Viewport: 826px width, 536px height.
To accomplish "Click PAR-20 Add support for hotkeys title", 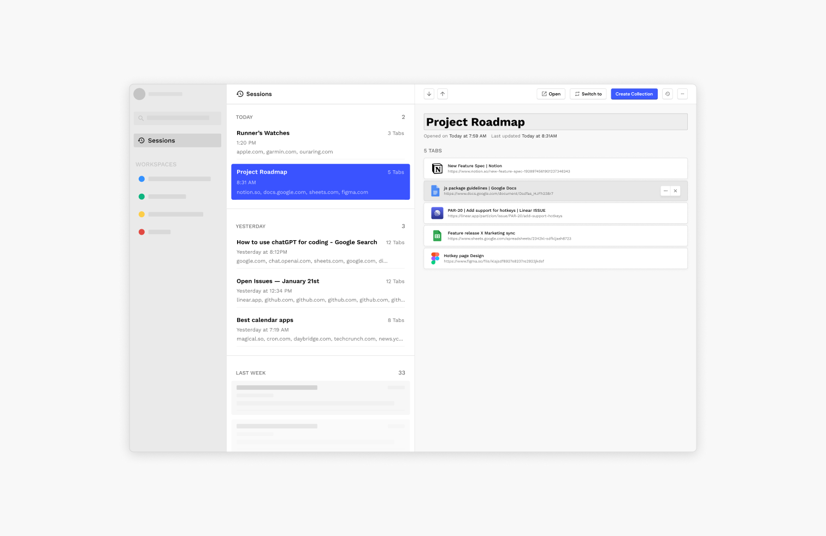I will click(x=497, y=211).
